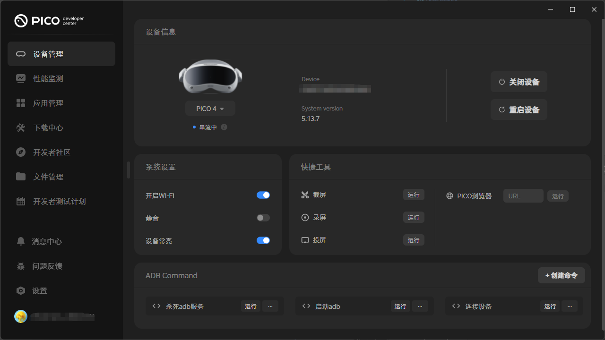This screenshot has width=605, height=340.
Task: Click the 关闭设备 power off button
Action: coord(519,82)
